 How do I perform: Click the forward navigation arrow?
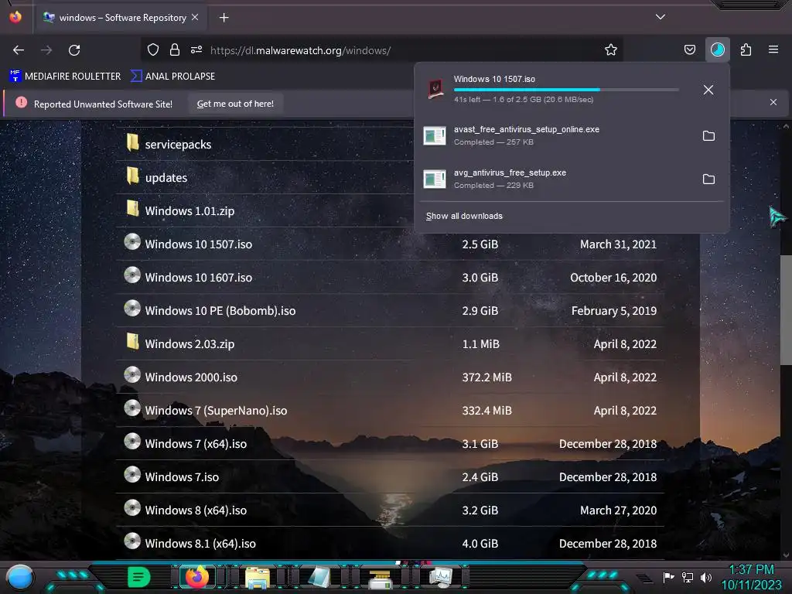tap(46, 50)
